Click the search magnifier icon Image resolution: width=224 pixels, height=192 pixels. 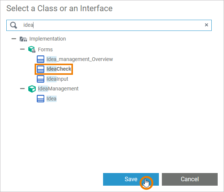[14, 25]
